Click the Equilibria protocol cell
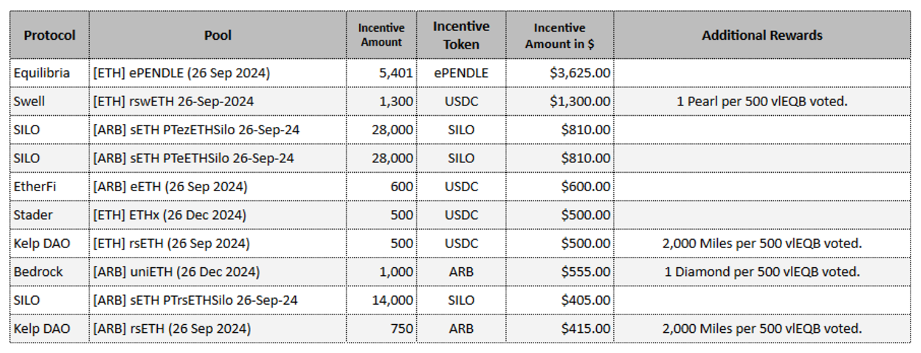The image size is (921, 353). (x=42, y=73)
